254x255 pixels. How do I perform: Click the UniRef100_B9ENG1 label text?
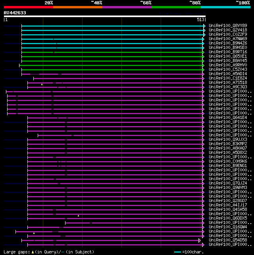pos(228,166)
